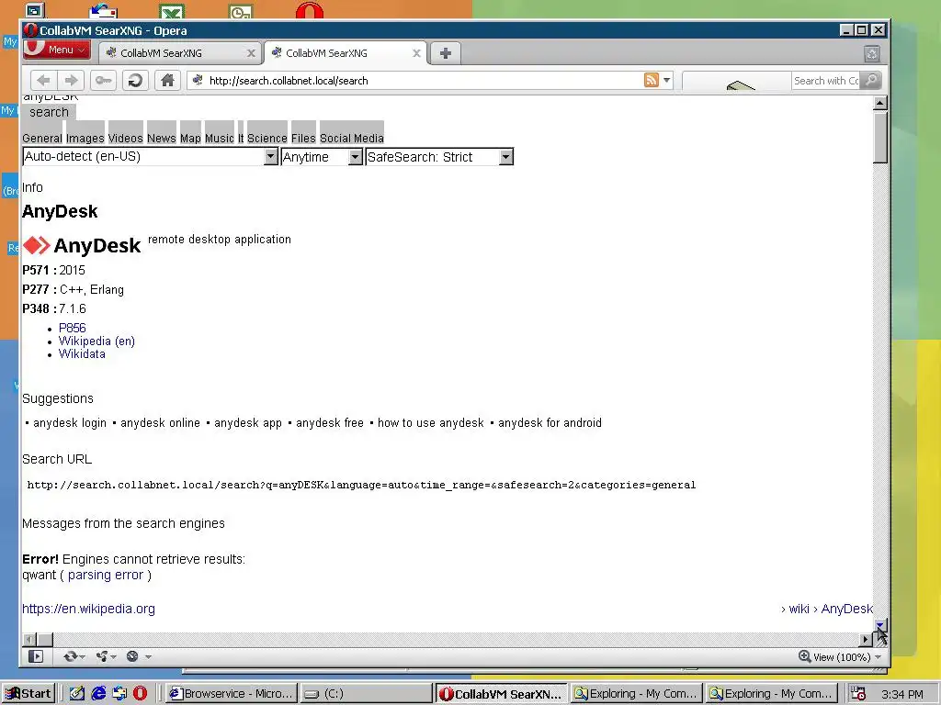Click suggestion 'how to use anydesk'

point(430,422)
